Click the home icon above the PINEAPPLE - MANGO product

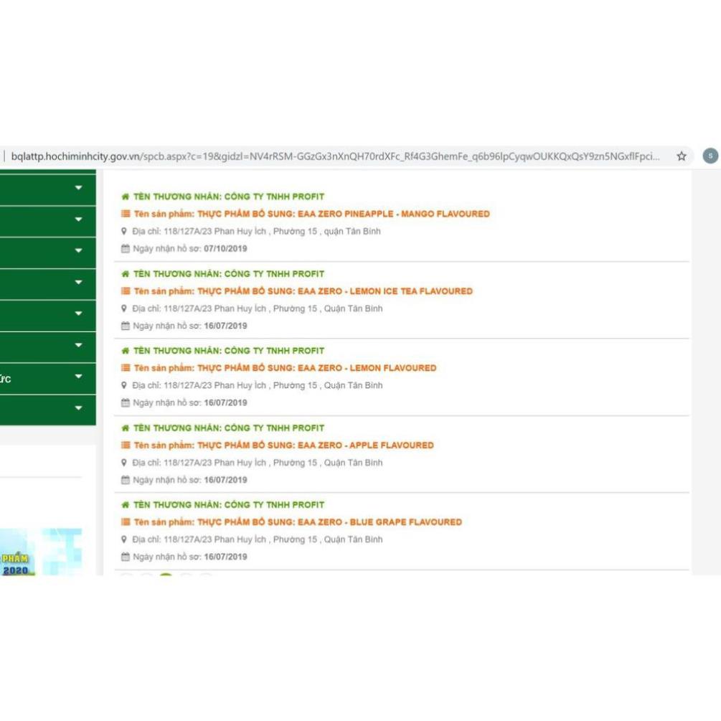126,197
